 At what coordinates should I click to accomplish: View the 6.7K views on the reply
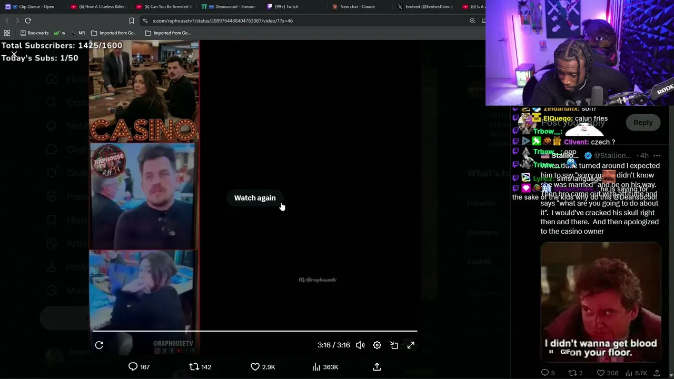[x=636, y=373]
